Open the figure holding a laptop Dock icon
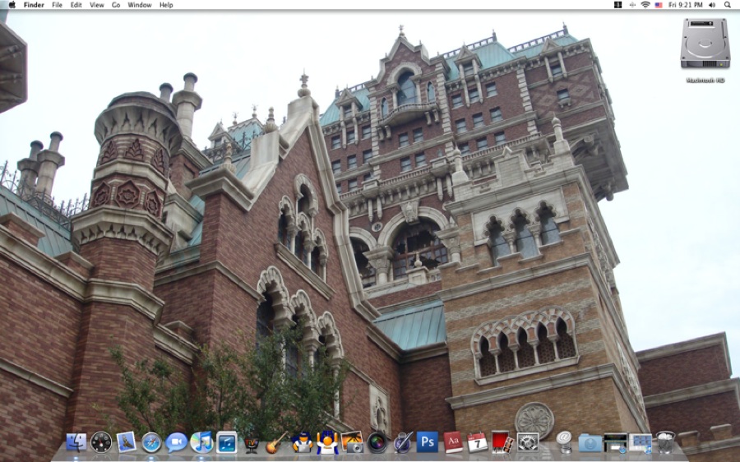 [x=302, y=442]
